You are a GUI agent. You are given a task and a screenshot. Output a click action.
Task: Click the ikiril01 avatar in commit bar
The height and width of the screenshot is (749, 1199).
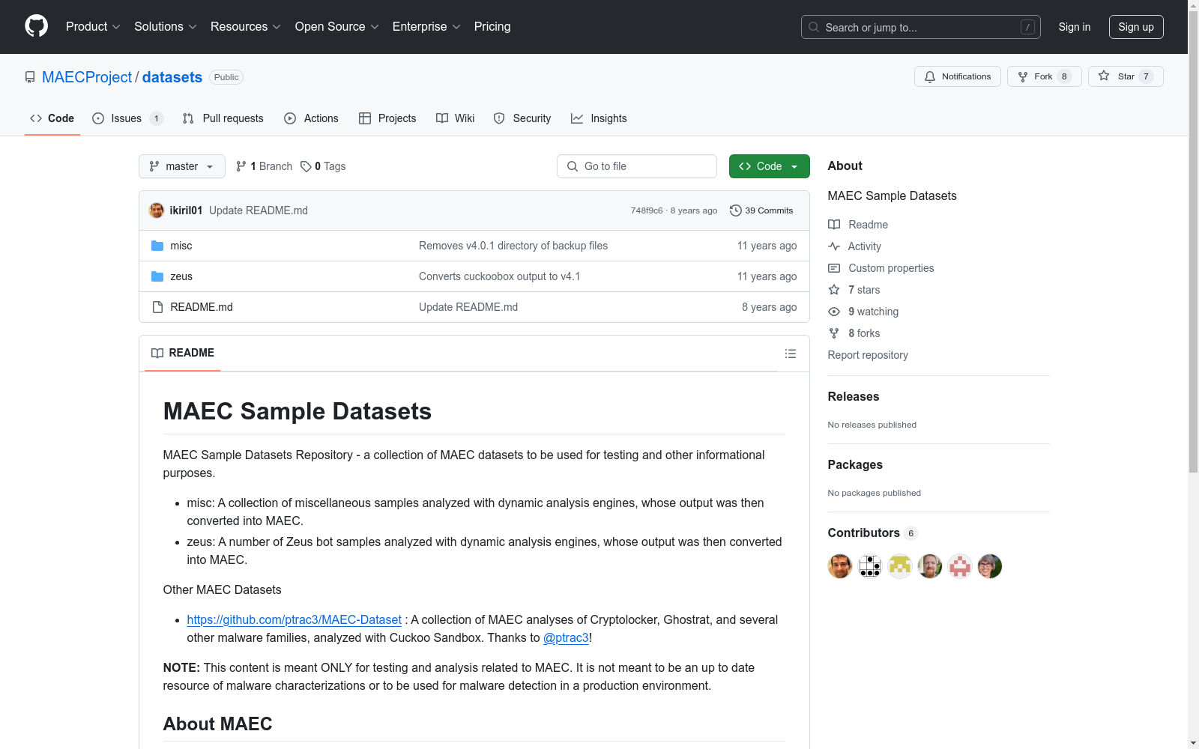tap(157, 210)
